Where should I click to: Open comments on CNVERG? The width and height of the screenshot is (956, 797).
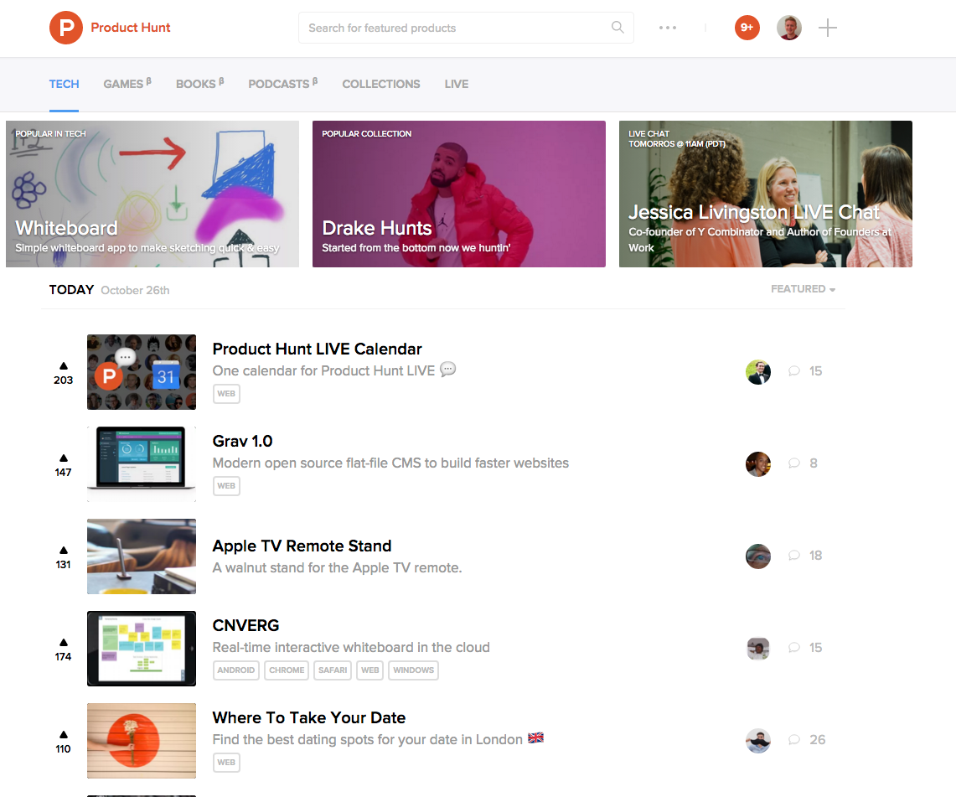805,648
